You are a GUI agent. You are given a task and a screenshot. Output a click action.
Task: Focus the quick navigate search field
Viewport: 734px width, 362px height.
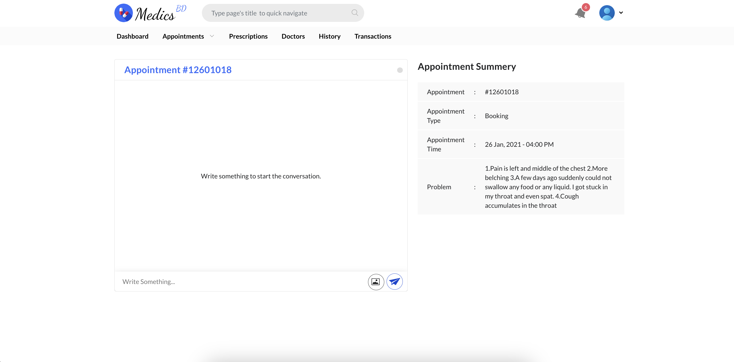[x=283, y=13]
